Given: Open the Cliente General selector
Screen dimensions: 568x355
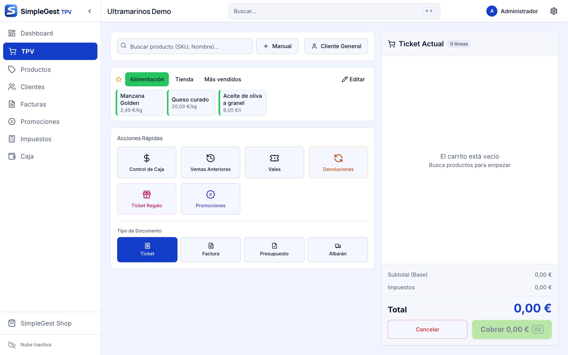Looking at the screenshot, I should (336, 46).
